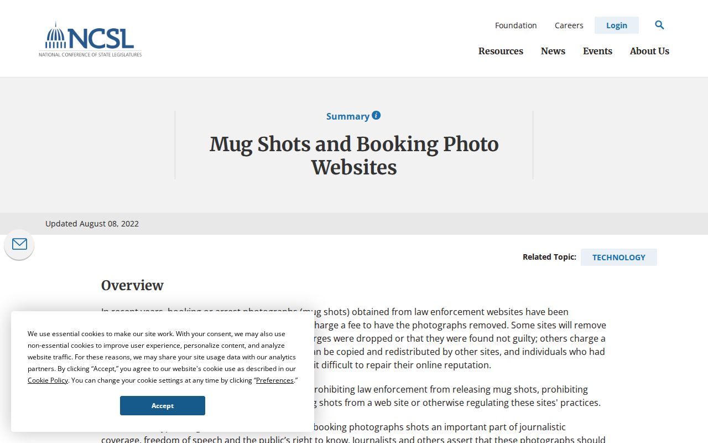Open the Cookie Policy link
Image resolution: width=708 pixels, height=443 pixels.
tap(48, 380)
